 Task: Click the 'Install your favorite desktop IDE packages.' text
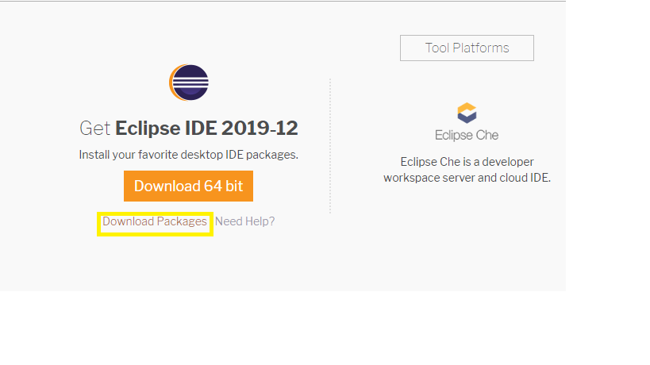[189, 155]
